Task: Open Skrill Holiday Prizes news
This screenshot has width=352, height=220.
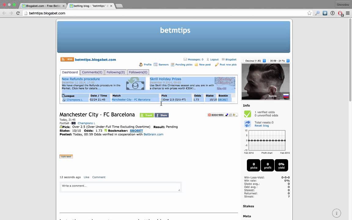Action: 165,79
